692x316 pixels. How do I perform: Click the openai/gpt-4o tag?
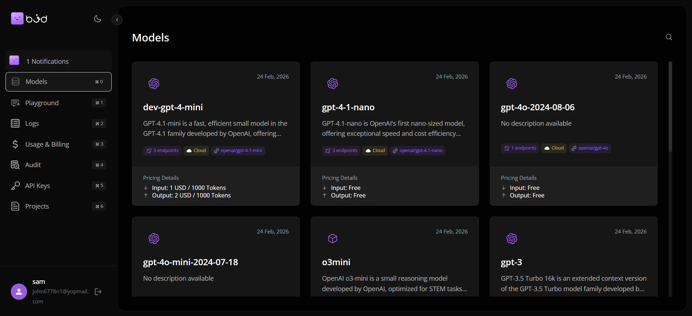pyautogui.click(x=590, y=148)
